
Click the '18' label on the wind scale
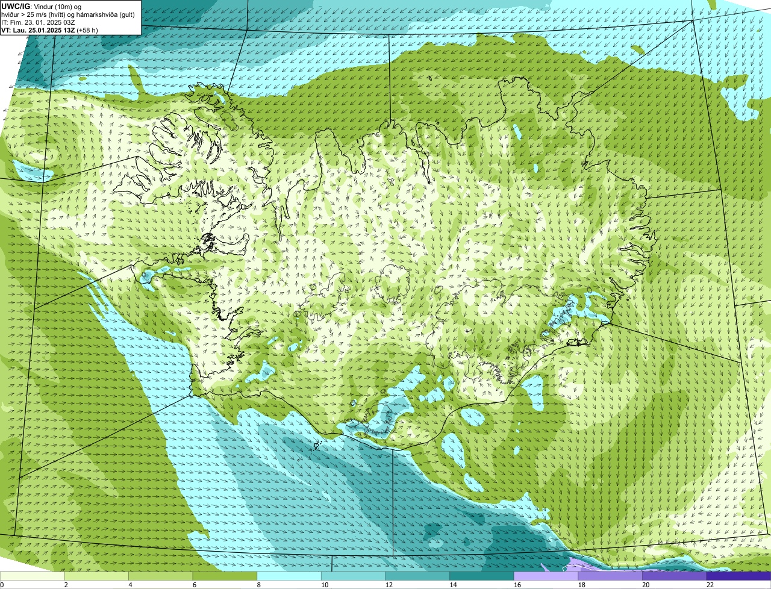coord(582,585)
